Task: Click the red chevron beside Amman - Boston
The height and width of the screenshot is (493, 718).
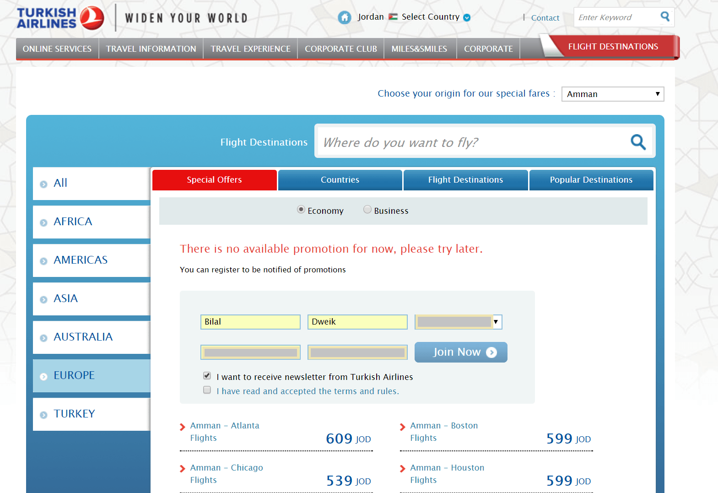Action: [403, 427]
